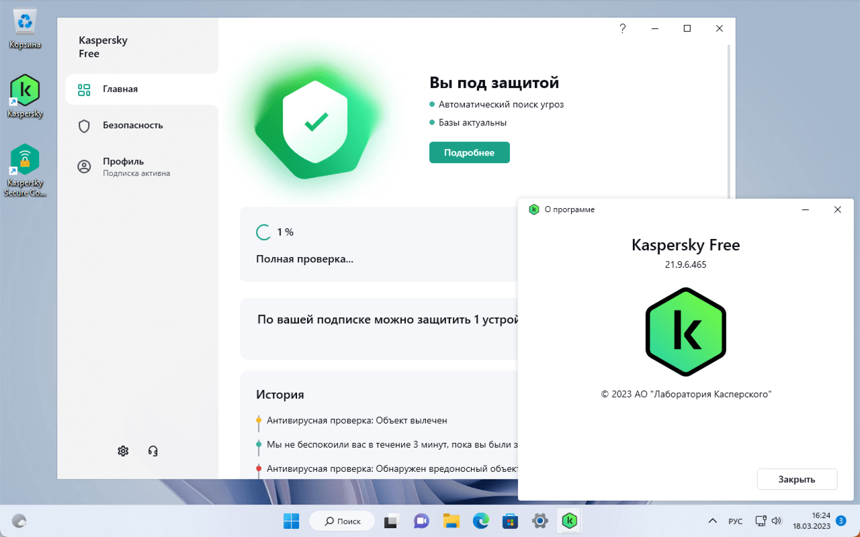
Task: Click the История section heading
Action: (x=280, y=395)
